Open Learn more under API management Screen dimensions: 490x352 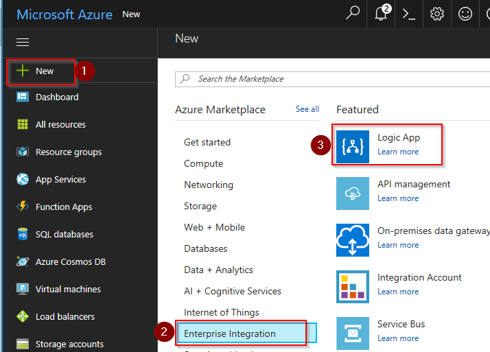point(398,198)
